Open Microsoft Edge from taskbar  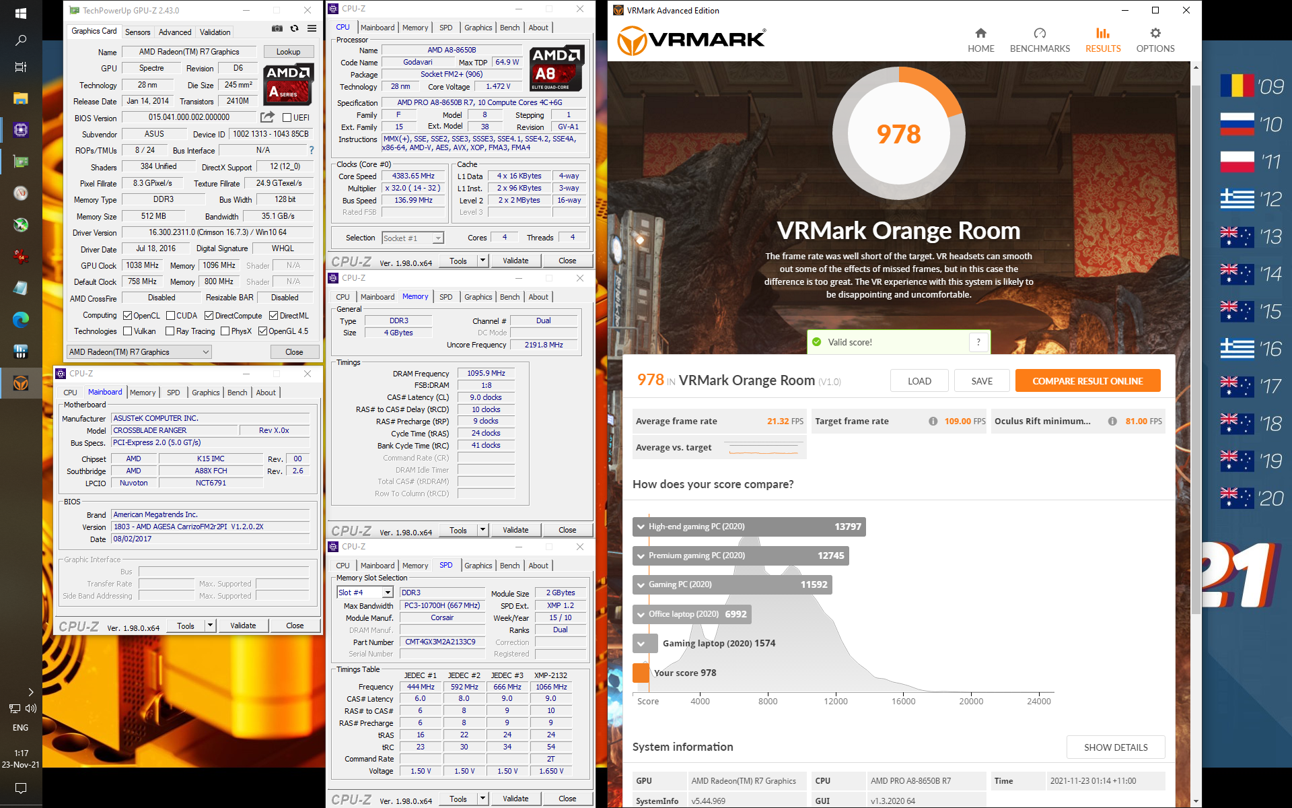pyautogui.click(x=21, y=320)
